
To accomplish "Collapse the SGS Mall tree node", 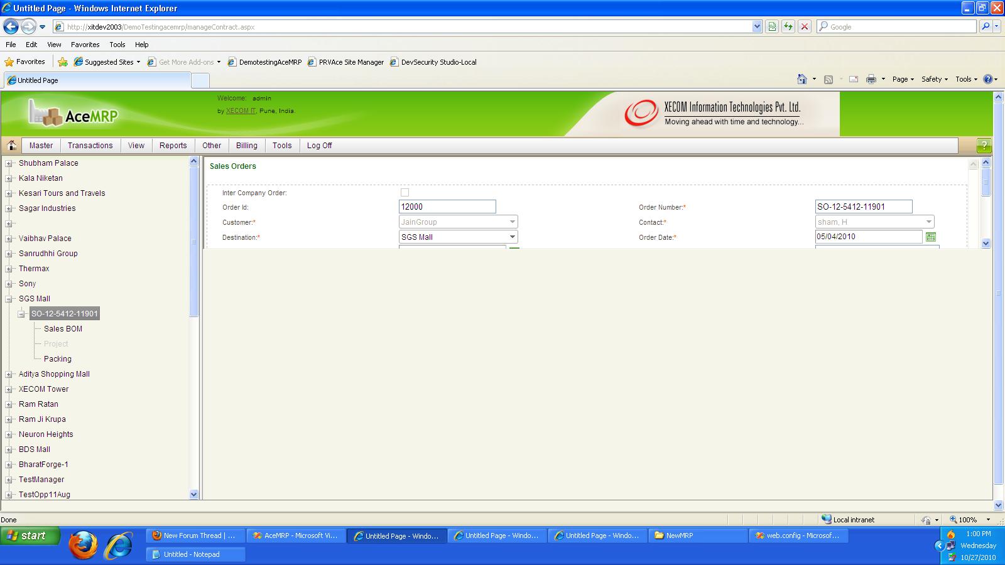I will (9, 299).
